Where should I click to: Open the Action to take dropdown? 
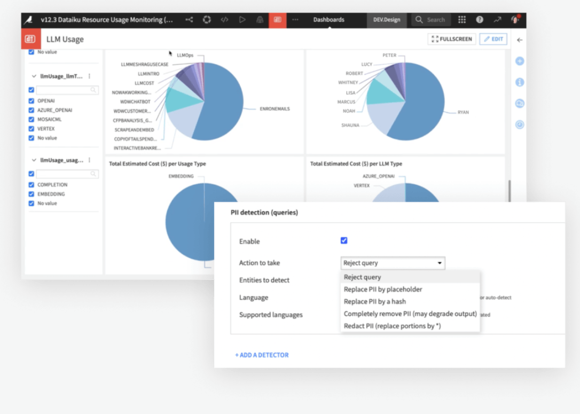point(393,263)
